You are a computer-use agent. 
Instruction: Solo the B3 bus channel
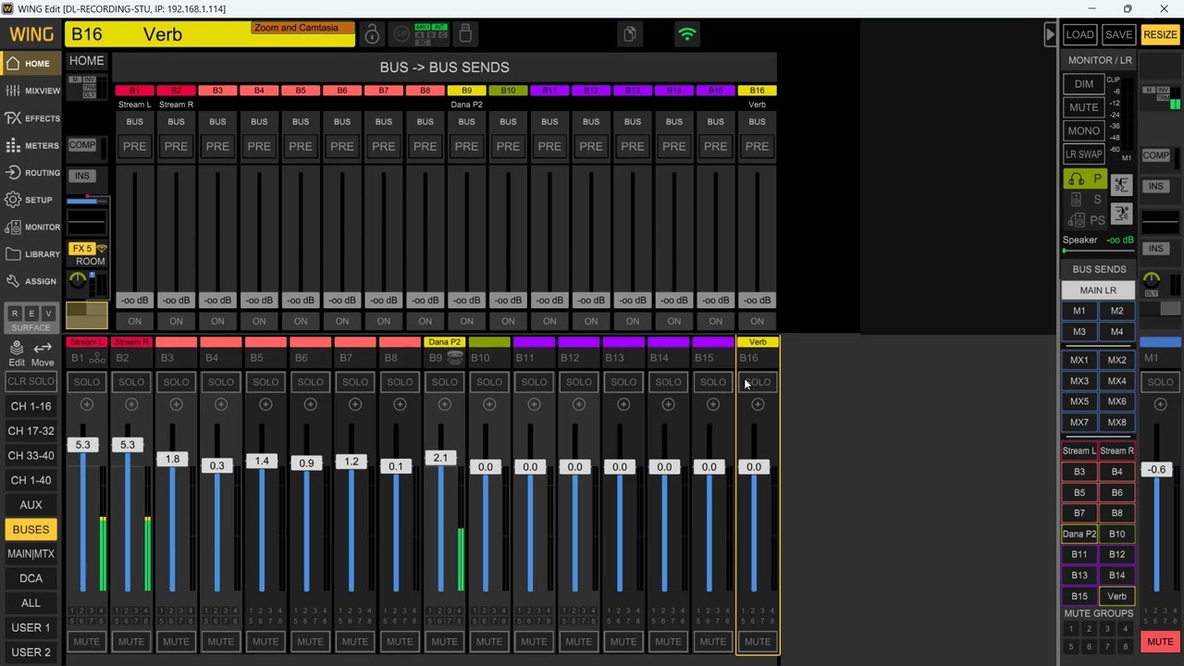coord(176,382)
